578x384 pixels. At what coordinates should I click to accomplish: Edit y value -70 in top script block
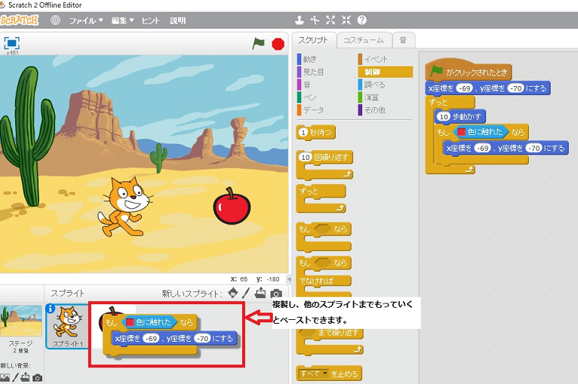coord(515,88)
